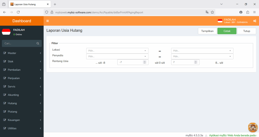The height and width of the screenshot is (137, 259).
Task: Reload the page with refresh icon
Action: (18, 12)
